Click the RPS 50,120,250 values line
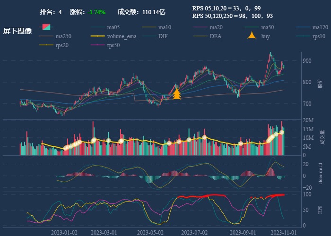This screenshot has height=236, width=331. click(x=233, y=16)
